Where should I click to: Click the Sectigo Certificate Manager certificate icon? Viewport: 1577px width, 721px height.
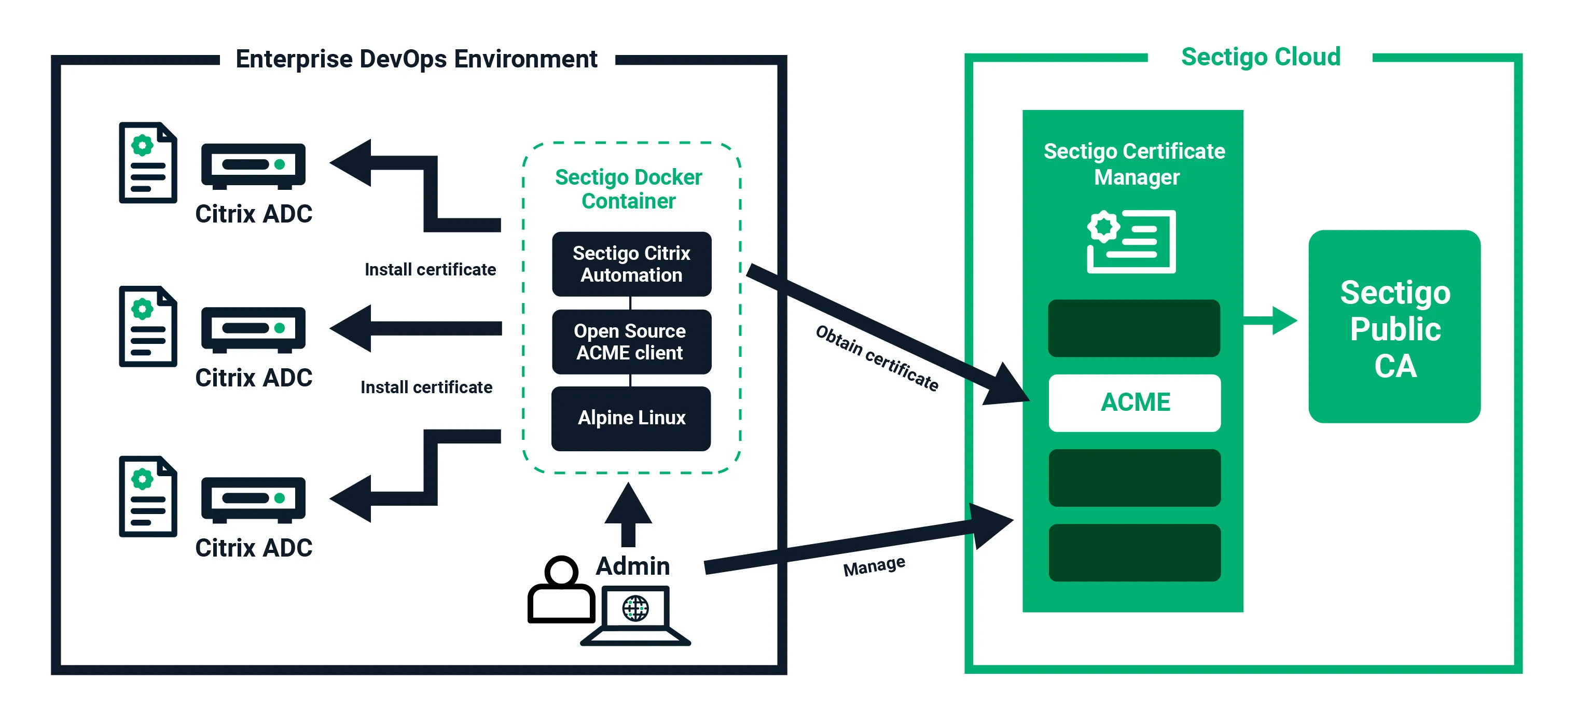(1131, 241)
